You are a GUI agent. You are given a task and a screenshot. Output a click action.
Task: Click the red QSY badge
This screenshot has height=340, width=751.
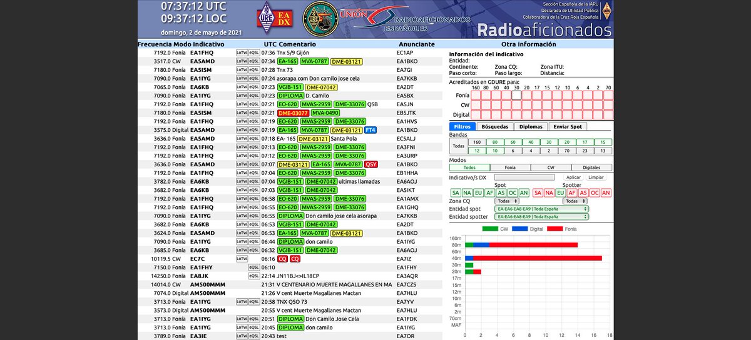point(372,164)
